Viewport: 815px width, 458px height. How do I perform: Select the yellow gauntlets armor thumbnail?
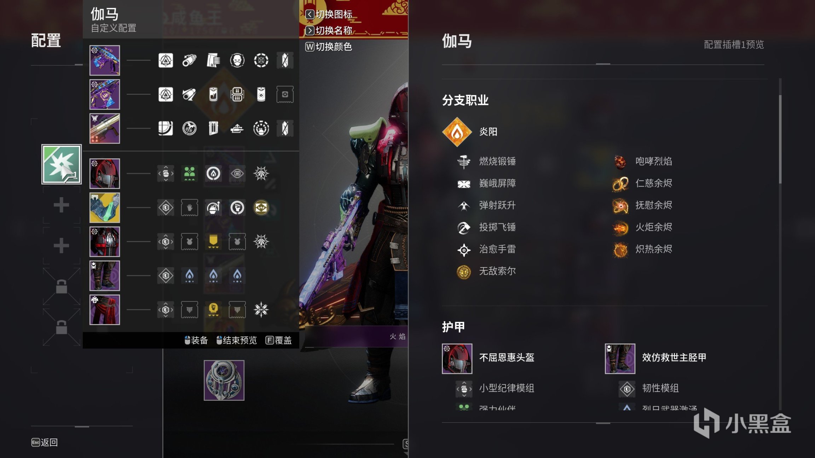[105, 207]
